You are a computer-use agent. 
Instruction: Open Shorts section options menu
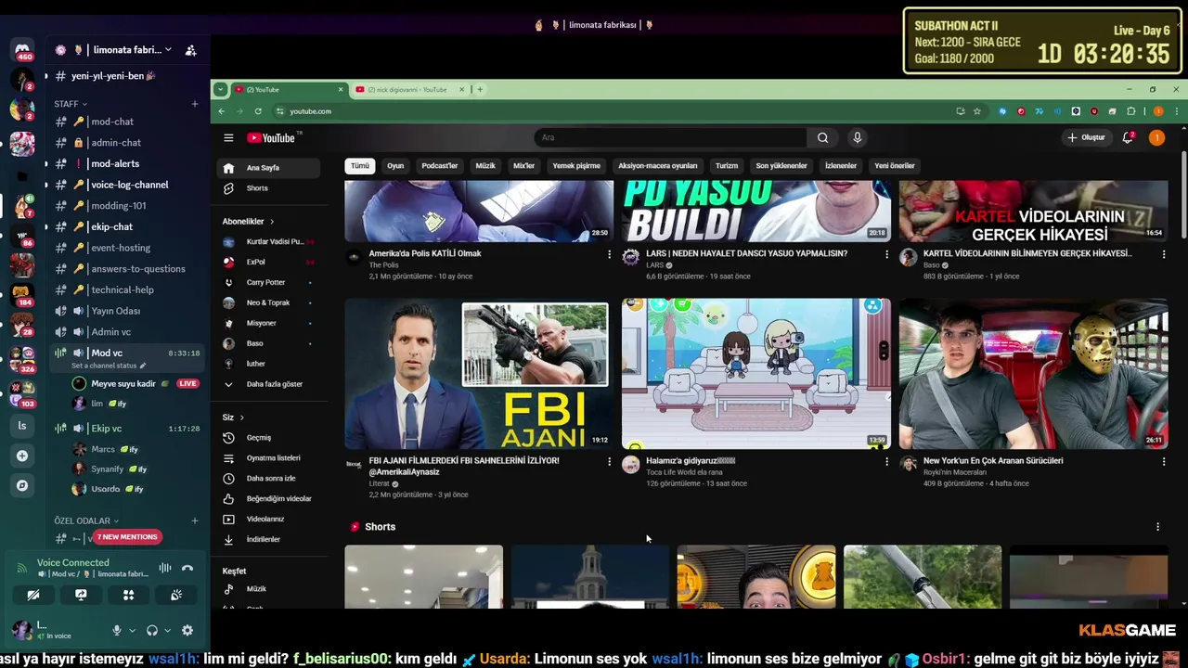tap(1157, 527)
